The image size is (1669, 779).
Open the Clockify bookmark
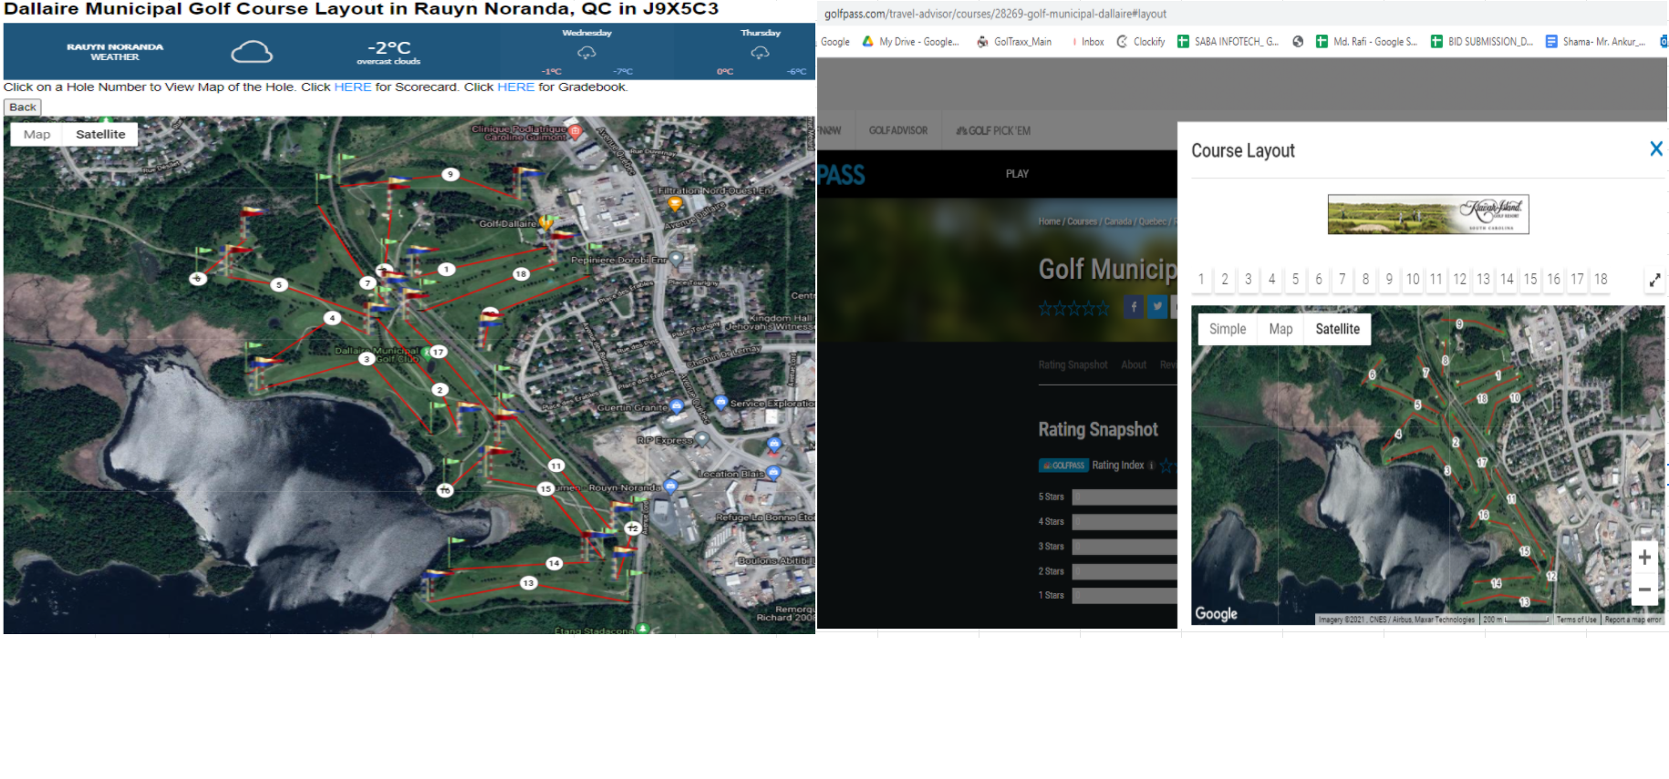[x=1141, y=41]
